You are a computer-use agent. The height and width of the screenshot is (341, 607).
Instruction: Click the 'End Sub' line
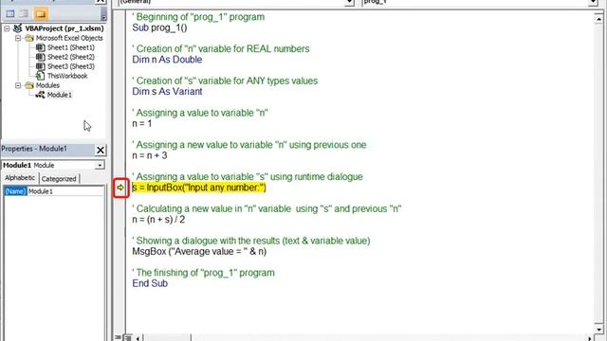point(150,283)
